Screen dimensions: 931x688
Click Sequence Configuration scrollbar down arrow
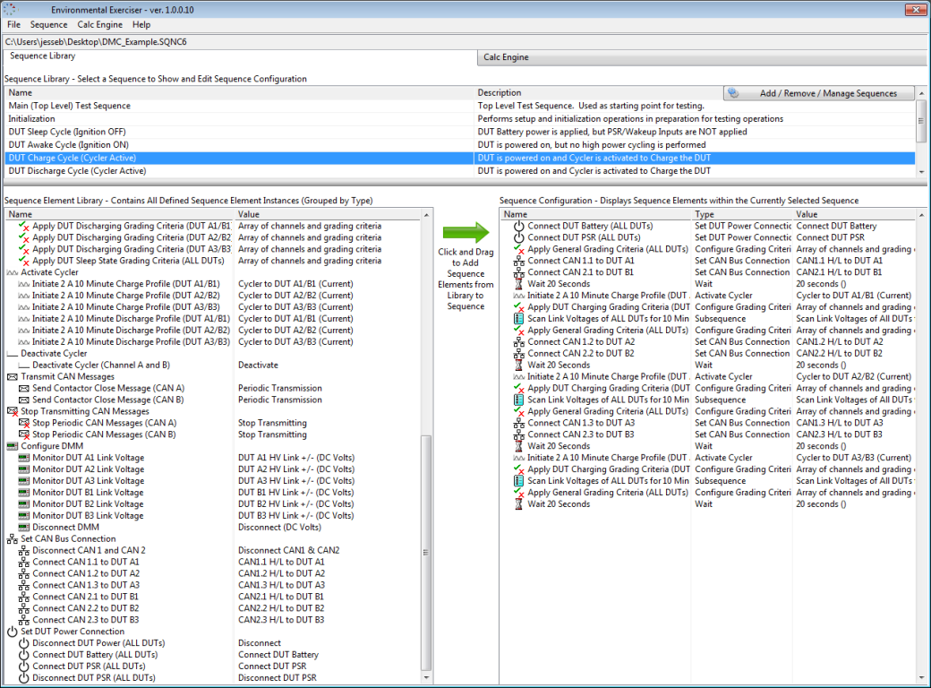tap(921, 677)
